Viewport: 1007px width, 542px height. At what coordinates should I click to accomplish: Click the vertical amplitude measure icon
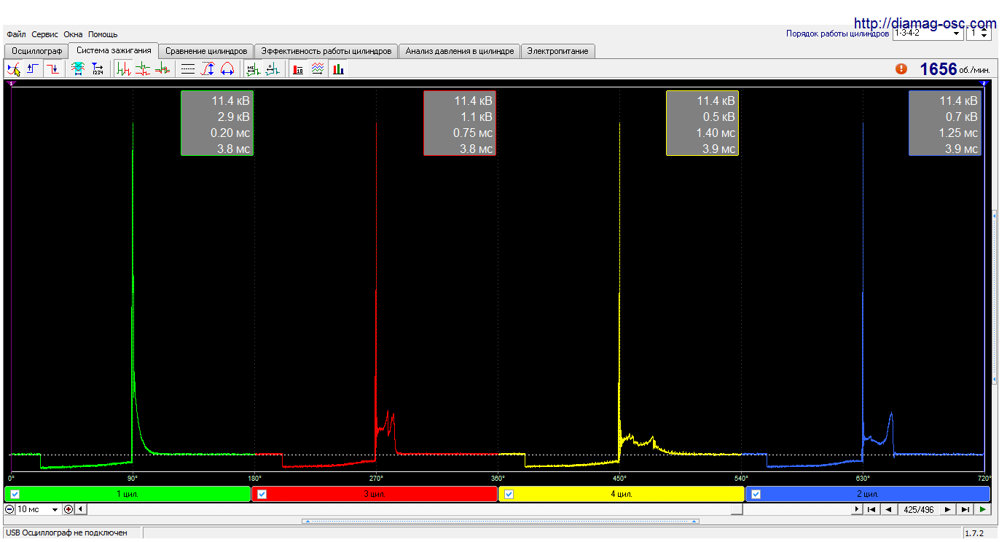(208, 69)
